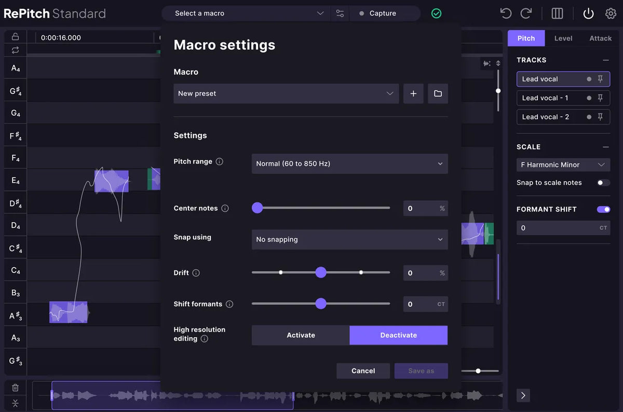Viewport: 623px width, 412px height.
Task: Click the Redo icon
Action: [526, 13]
